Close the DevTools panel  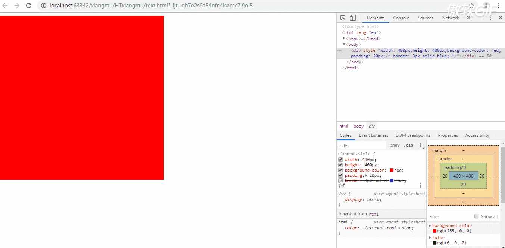click(501, 18)
